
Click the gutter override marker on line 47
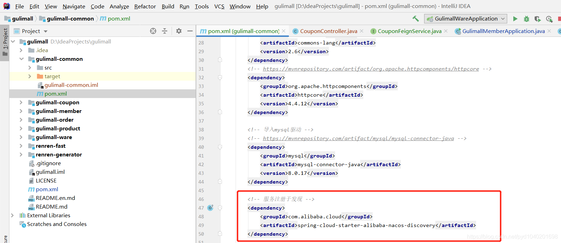point(210,208)
